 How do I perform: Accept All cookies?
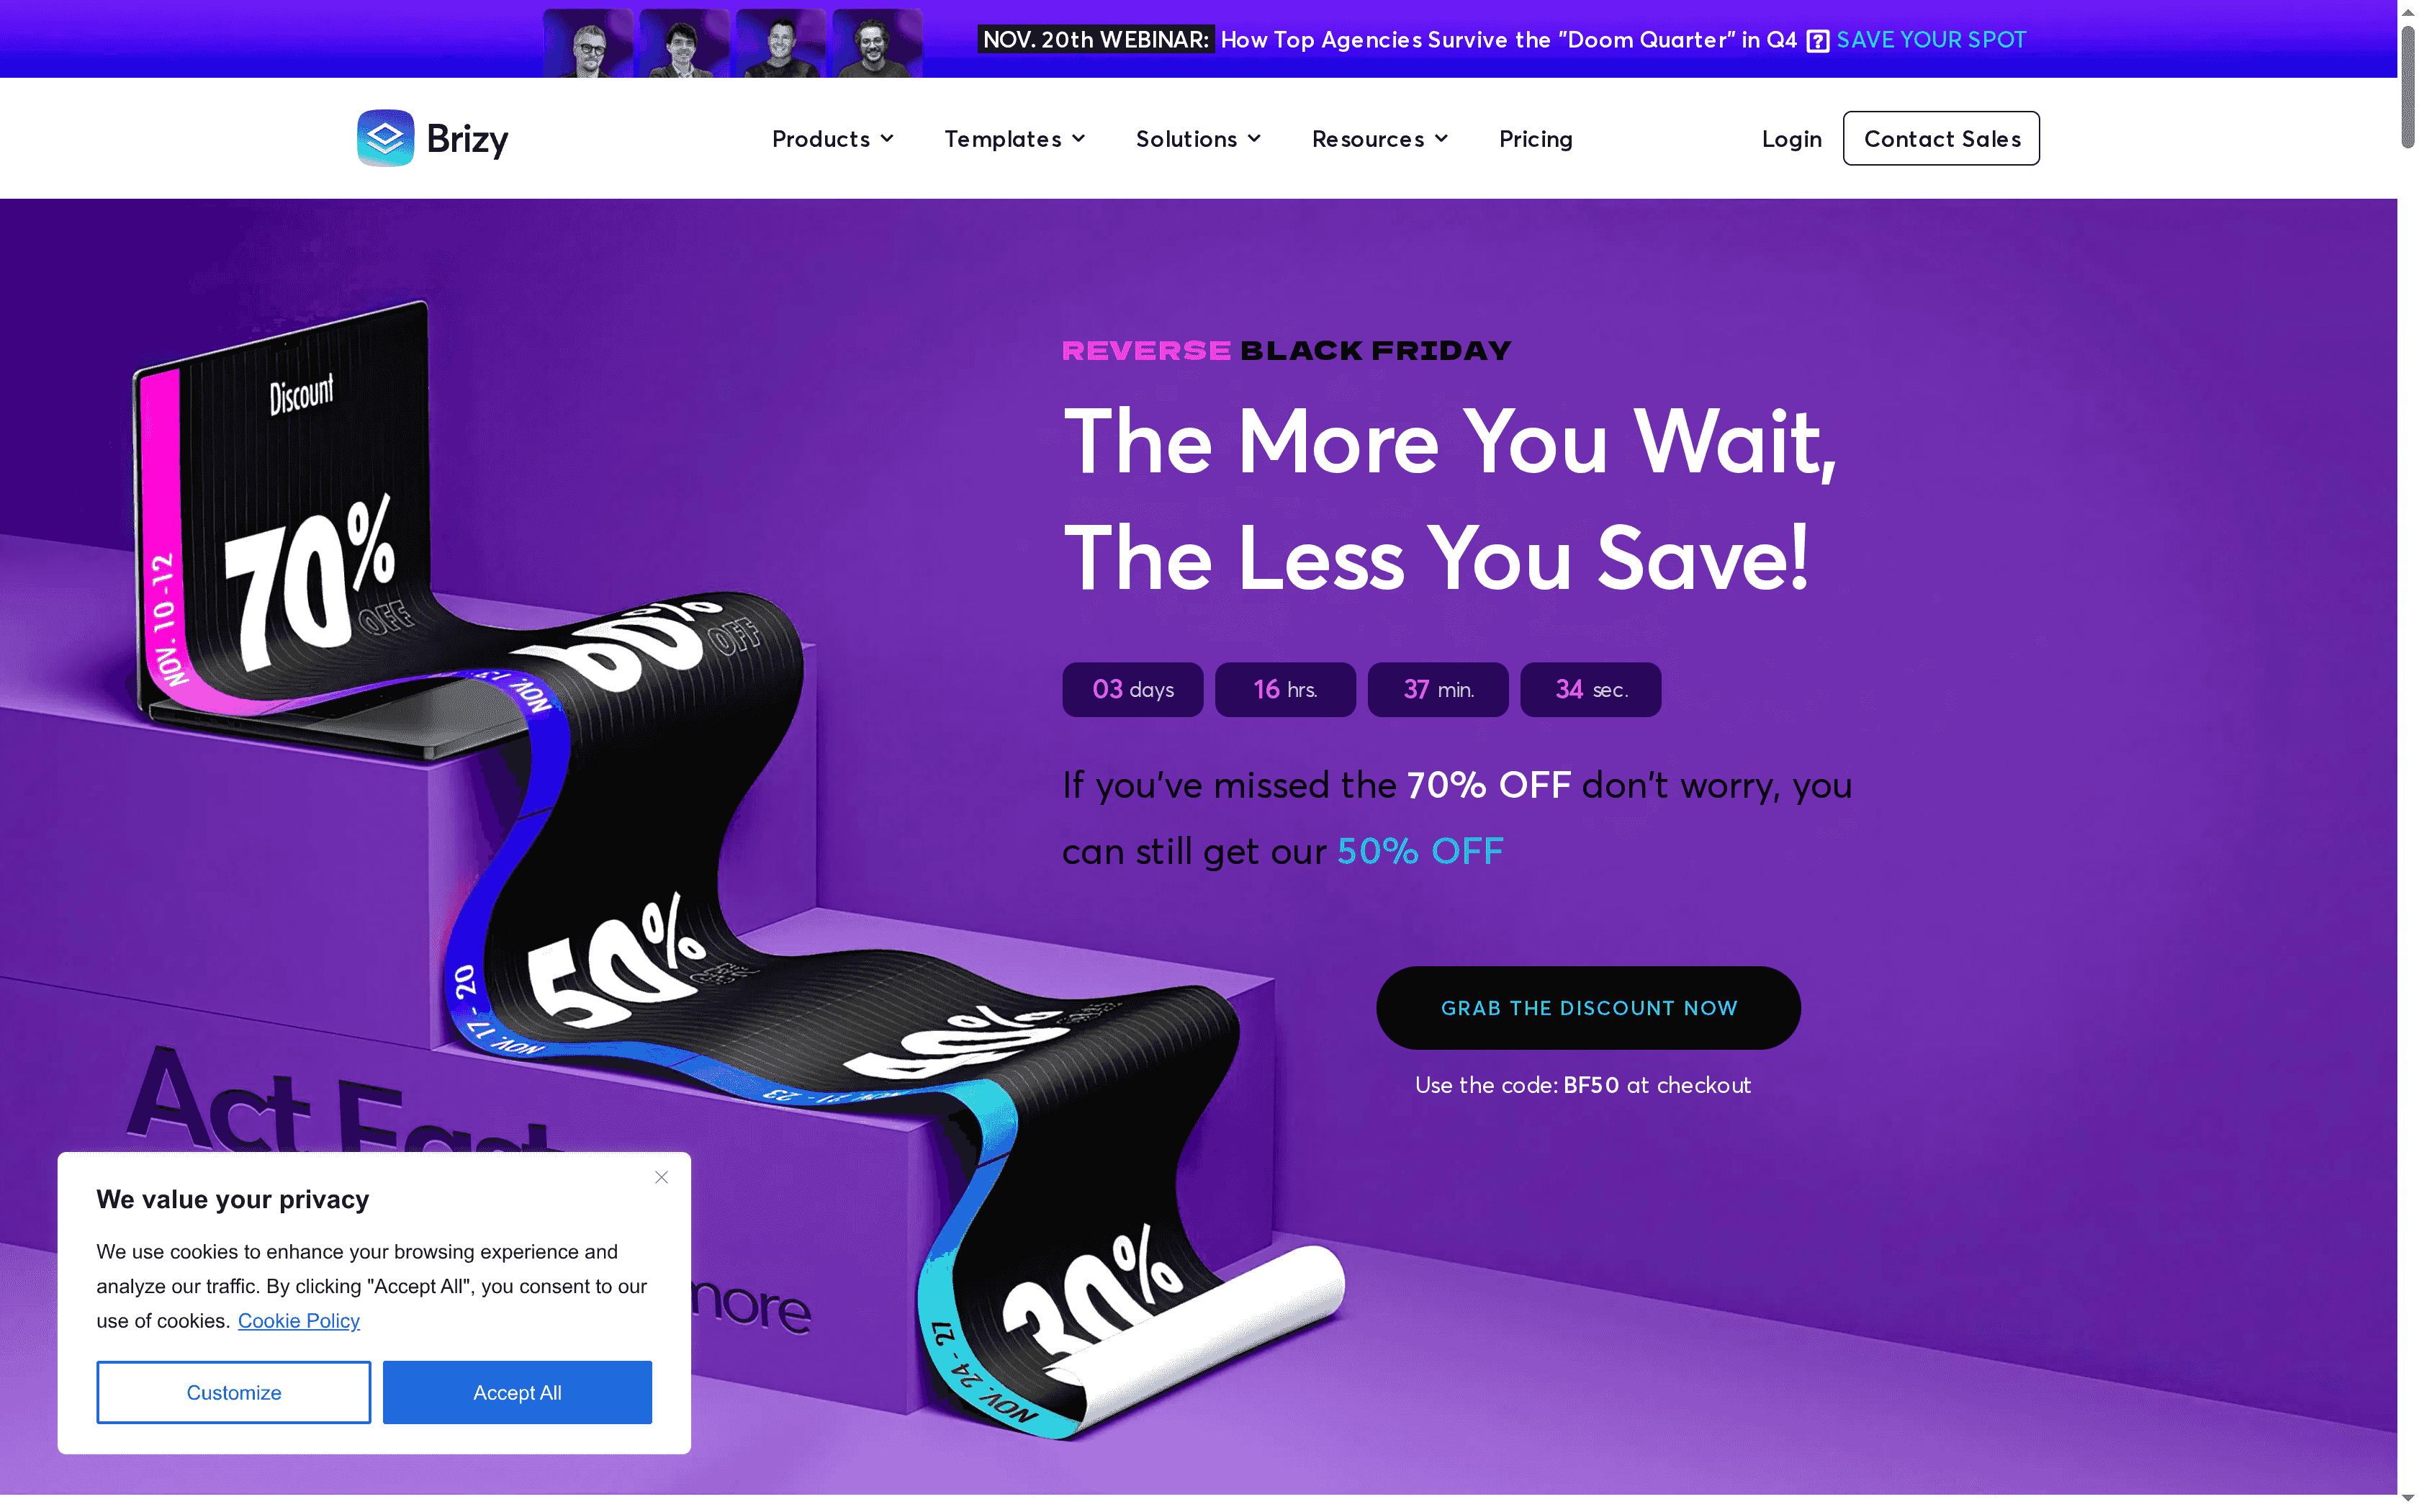point(517,1392)
